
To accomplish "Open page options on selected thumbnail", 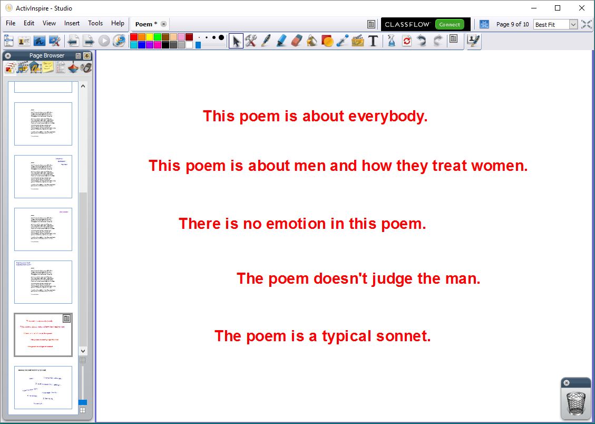I will click(66, 319).
